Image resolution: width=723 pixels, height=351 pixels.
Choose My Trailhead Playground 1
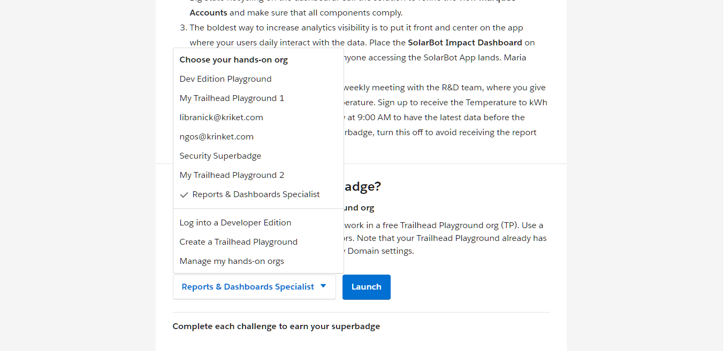point(232,98)
